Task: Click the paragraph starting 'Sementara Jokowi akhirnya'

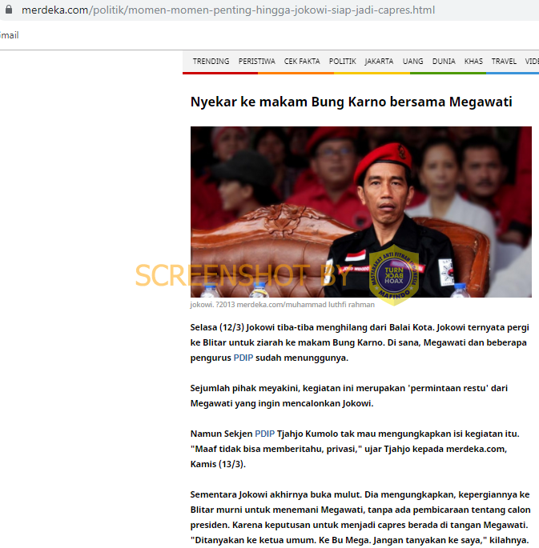Action: pyautogui.click(x=360, y=518)
